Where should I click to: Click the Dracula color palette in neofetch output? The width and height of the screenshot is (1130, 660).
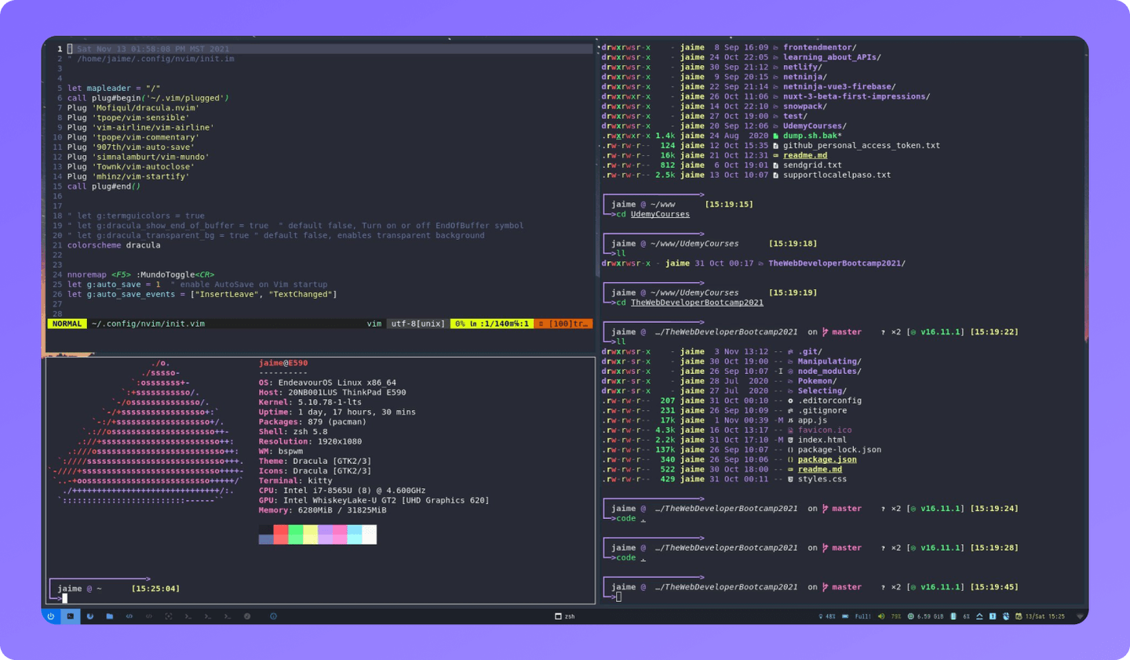point(318,533)
